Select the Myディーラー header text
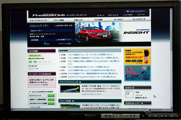181x120 pixels. pos(36,31)
